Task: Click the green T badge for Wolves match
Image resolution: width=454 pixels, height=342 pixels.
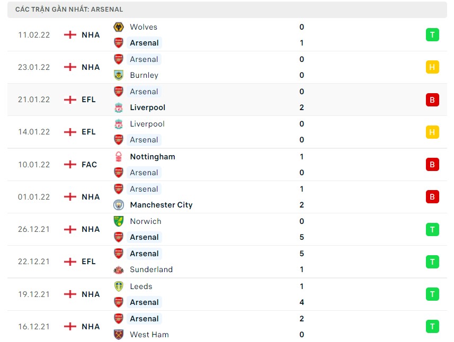Action: 432,35
